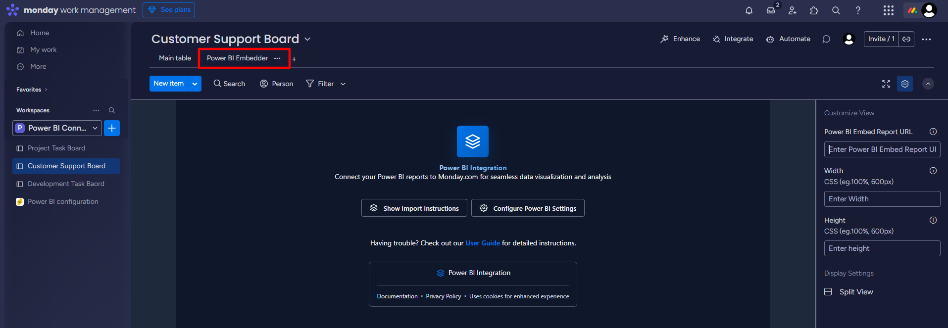This screenshot has height=328, width=948.
Task: Open the Power BI Embedder tab options dots
Action: click(277, 58)
